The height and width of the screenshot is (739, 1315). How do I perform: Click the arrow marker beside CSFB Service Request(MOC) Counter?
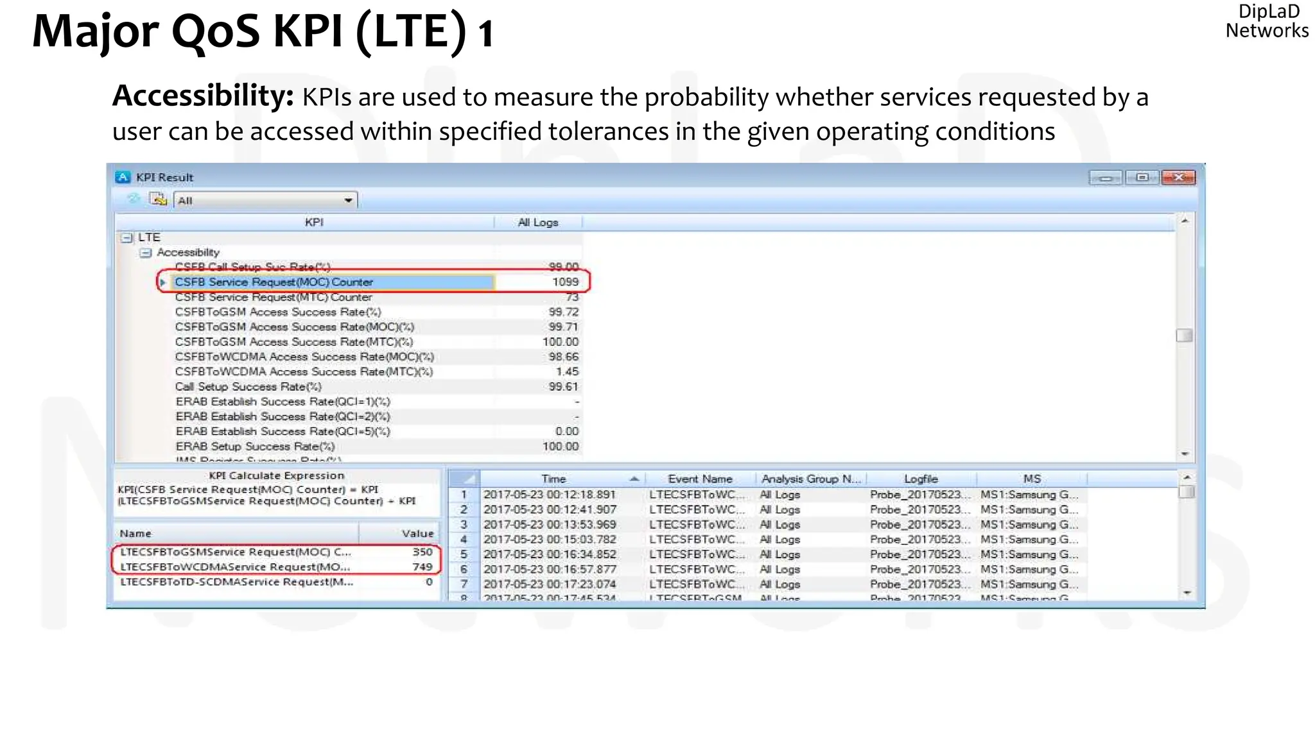click(163, 282)
